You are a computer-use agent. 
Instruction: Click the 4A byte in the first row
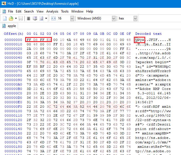tap(69, 40)
